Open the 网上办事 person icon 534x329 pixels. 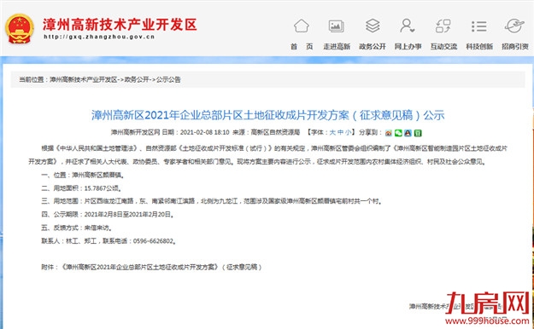(408, 26)
